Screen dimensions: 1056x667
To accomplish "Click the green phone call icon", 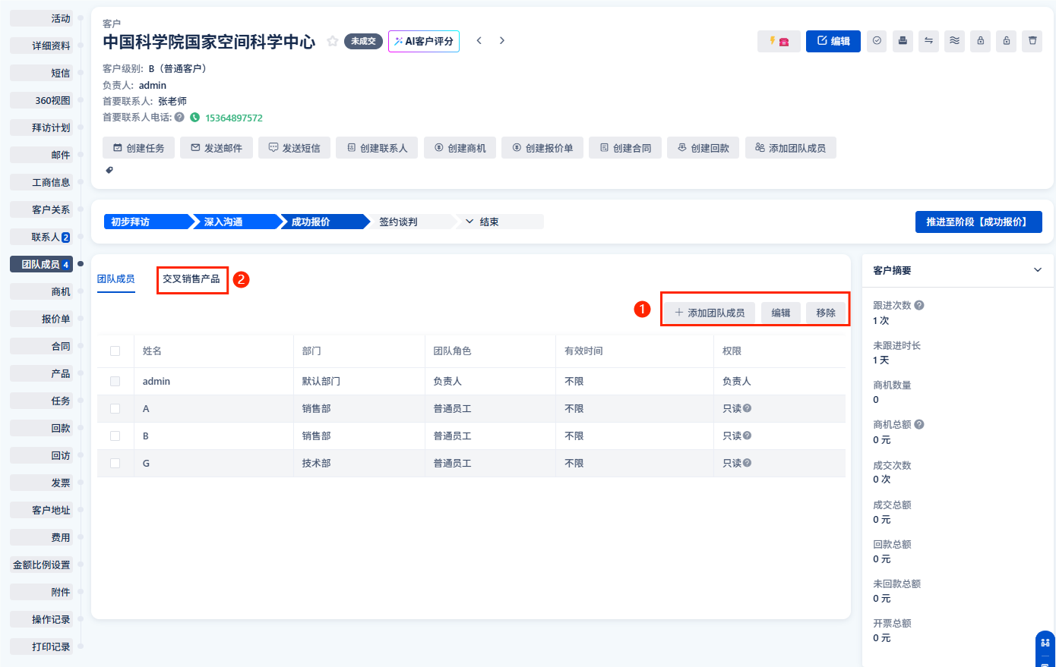I will point(195,118).
